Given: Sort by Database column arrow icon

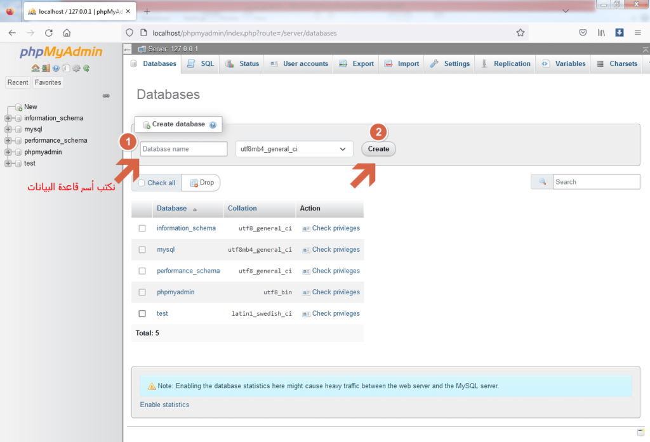Looking at the screenshot, I should pyautogui.click(x=194, y=209).
